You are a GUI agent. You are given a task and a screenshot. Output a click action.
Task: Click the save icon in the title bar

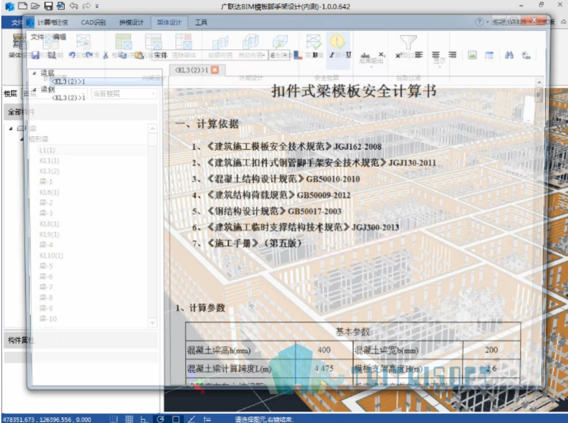pos(48,6)
